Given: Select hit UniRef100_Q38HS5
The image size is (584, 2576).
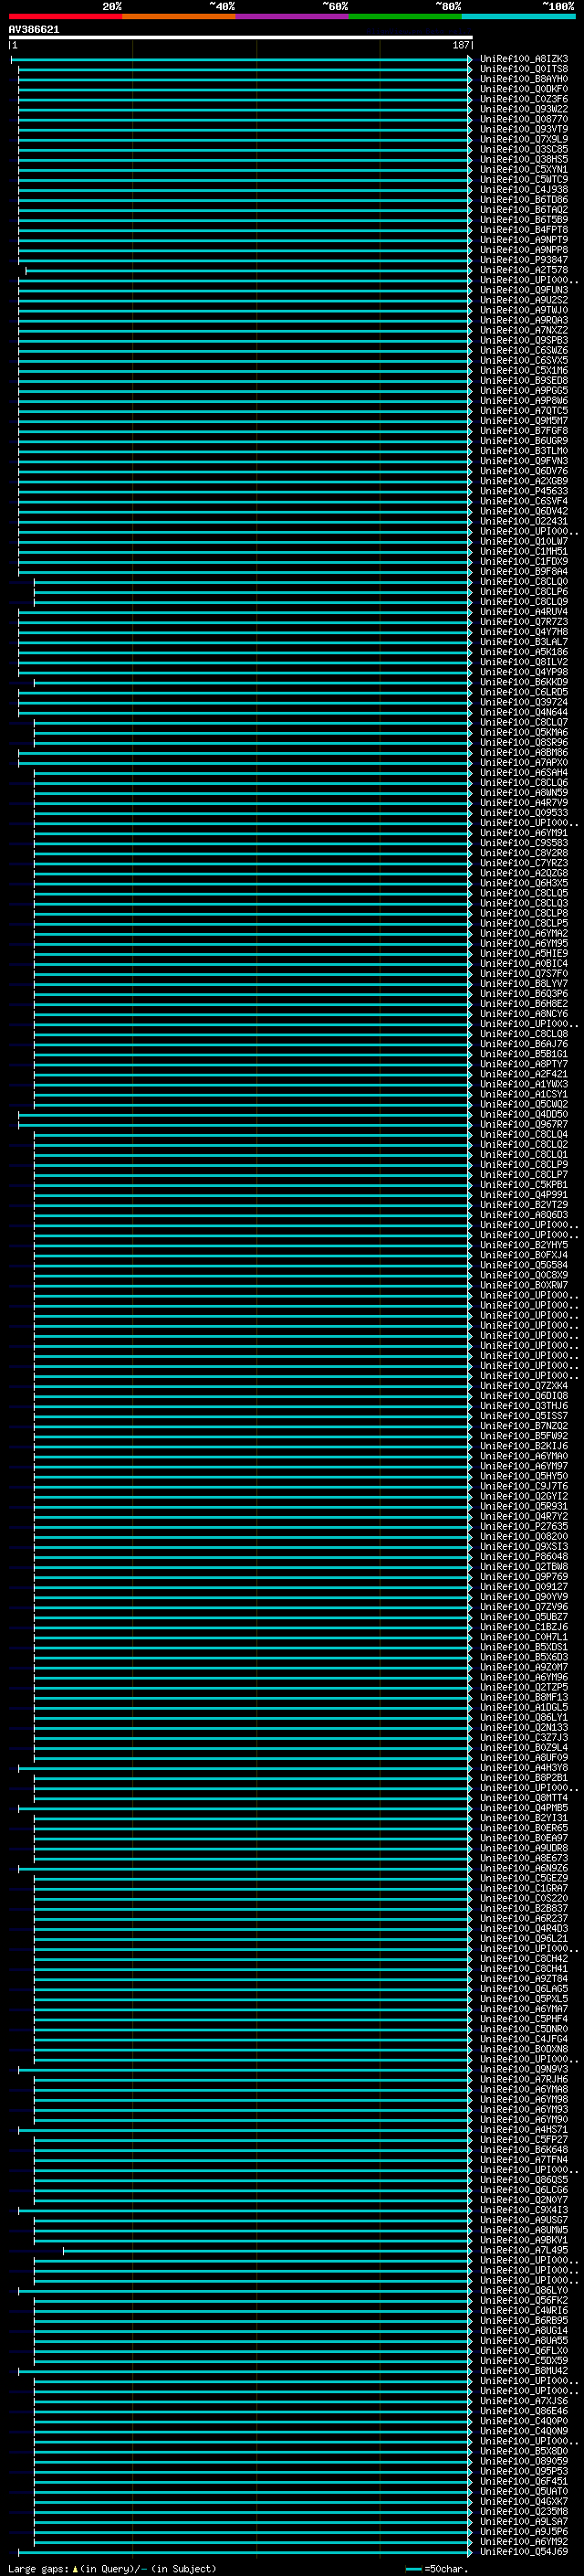Looking at the screenshot, I should (524, 160).
